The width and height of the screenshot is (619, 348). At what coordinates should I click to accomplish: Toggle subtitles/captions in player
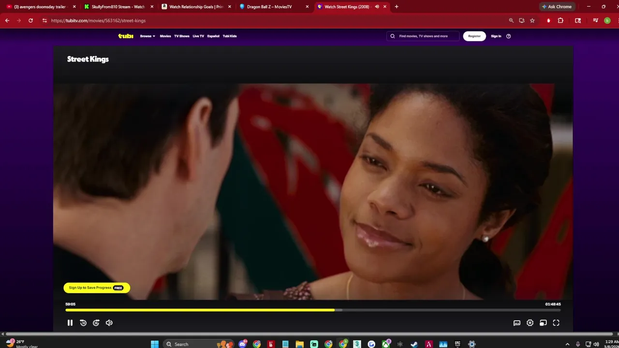pyautogui.click(x=517, y=323)
